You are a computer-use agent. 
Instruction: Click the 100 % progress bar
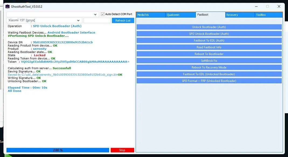pos(58,150)
